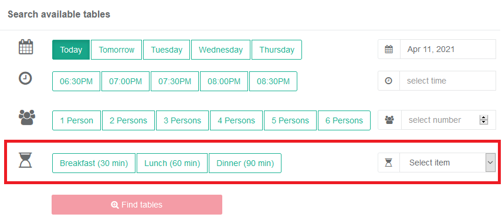Open the select time field

coord(447,81)
